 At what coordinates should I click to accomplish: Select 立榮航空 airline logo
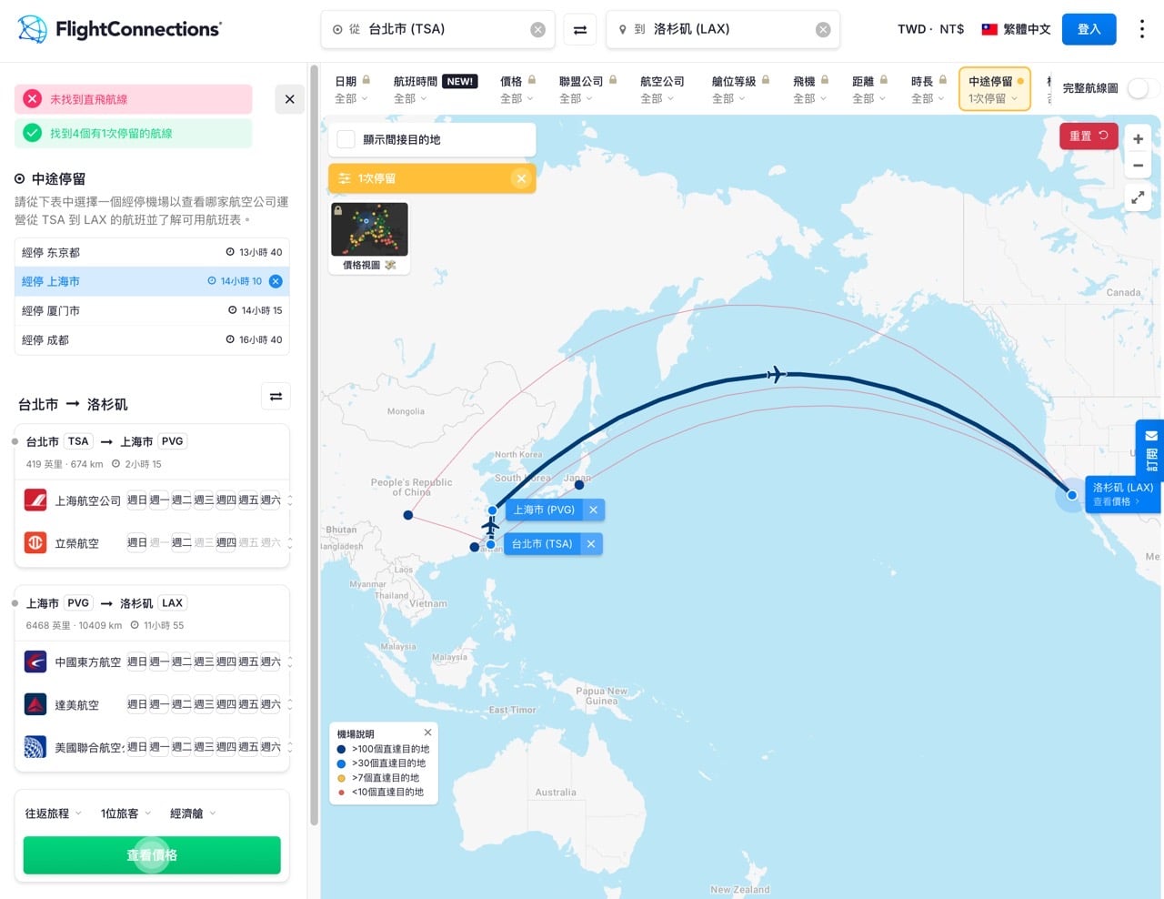click(35, 542)
